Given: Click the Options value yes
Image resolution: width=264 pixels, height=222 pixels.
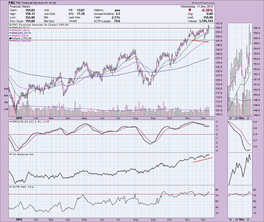Looking at the screenshot, I should [117, 10].
